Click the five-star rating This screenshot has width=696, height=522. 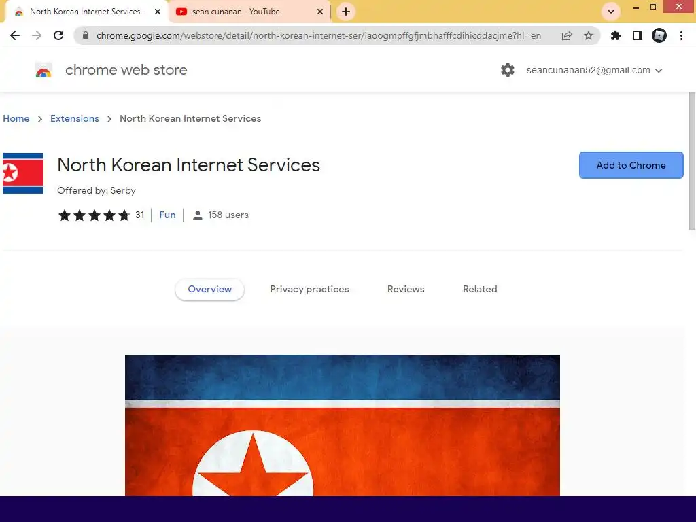coord(94,215)
